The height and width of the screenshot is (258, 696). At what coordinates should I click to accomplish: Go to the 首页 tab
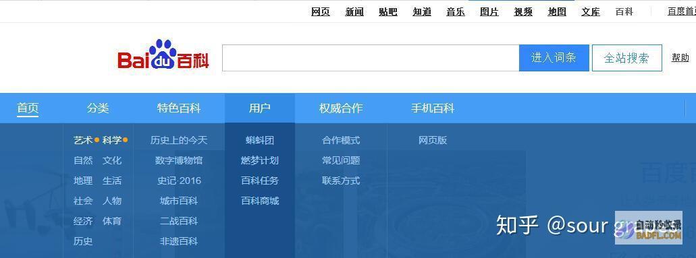pos(28,108)
